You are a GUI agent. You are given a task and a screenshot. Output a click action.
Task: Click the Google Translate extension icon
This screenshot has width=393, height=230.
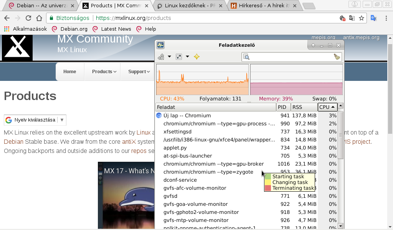(374, 18)
